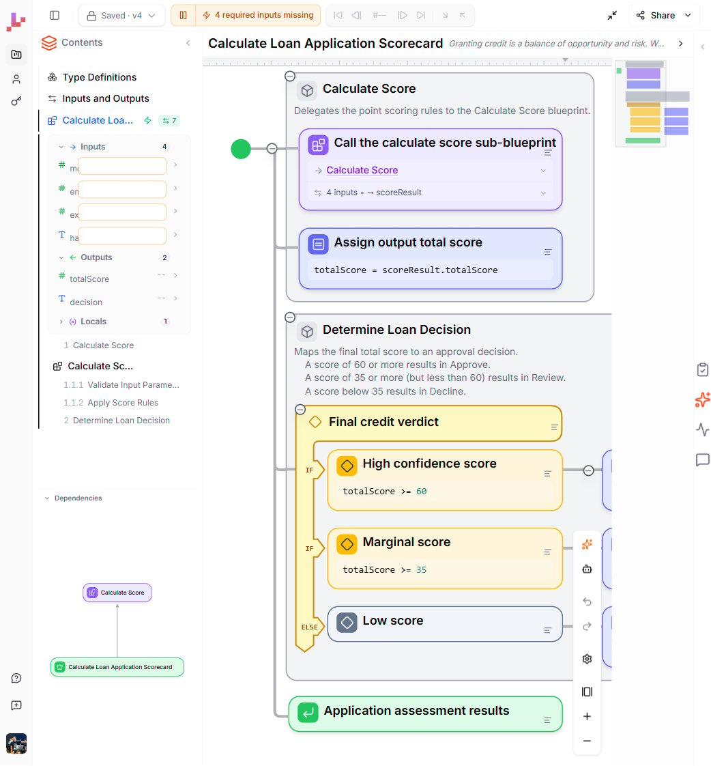Collapse the Outputs section

pyautogui.click(x=61, y=257)
